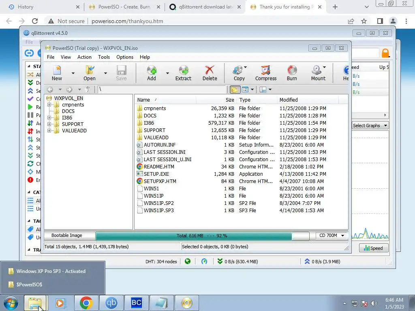Sort by the Modified column header
415x311 pixels.
(307, 100)
